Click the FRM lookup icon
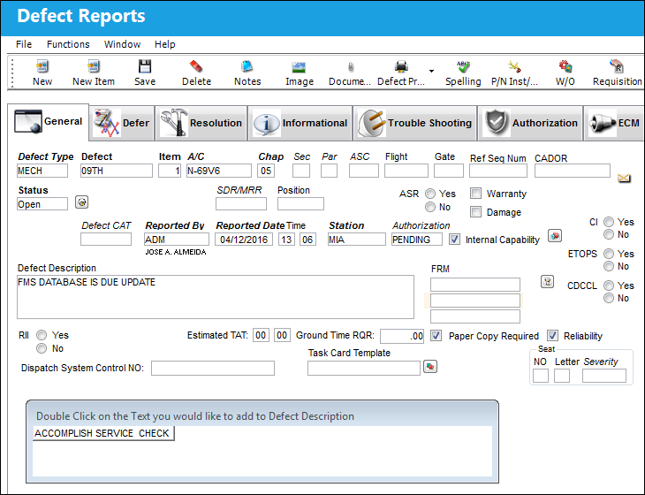The height and width of the screenshot is (495, 645). click(547, 282)
